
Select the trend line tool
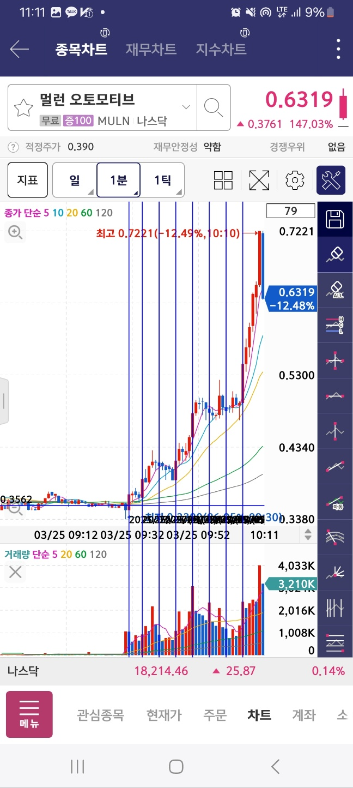click(x=335, y=466)
